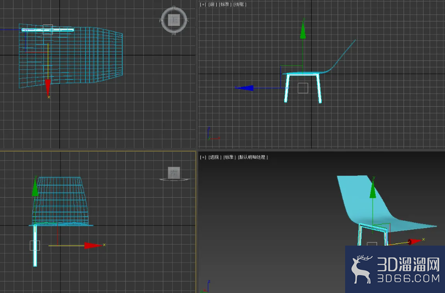Open the [标准] menu in the perspective viewport
The image size is (445, 293).
230,157
